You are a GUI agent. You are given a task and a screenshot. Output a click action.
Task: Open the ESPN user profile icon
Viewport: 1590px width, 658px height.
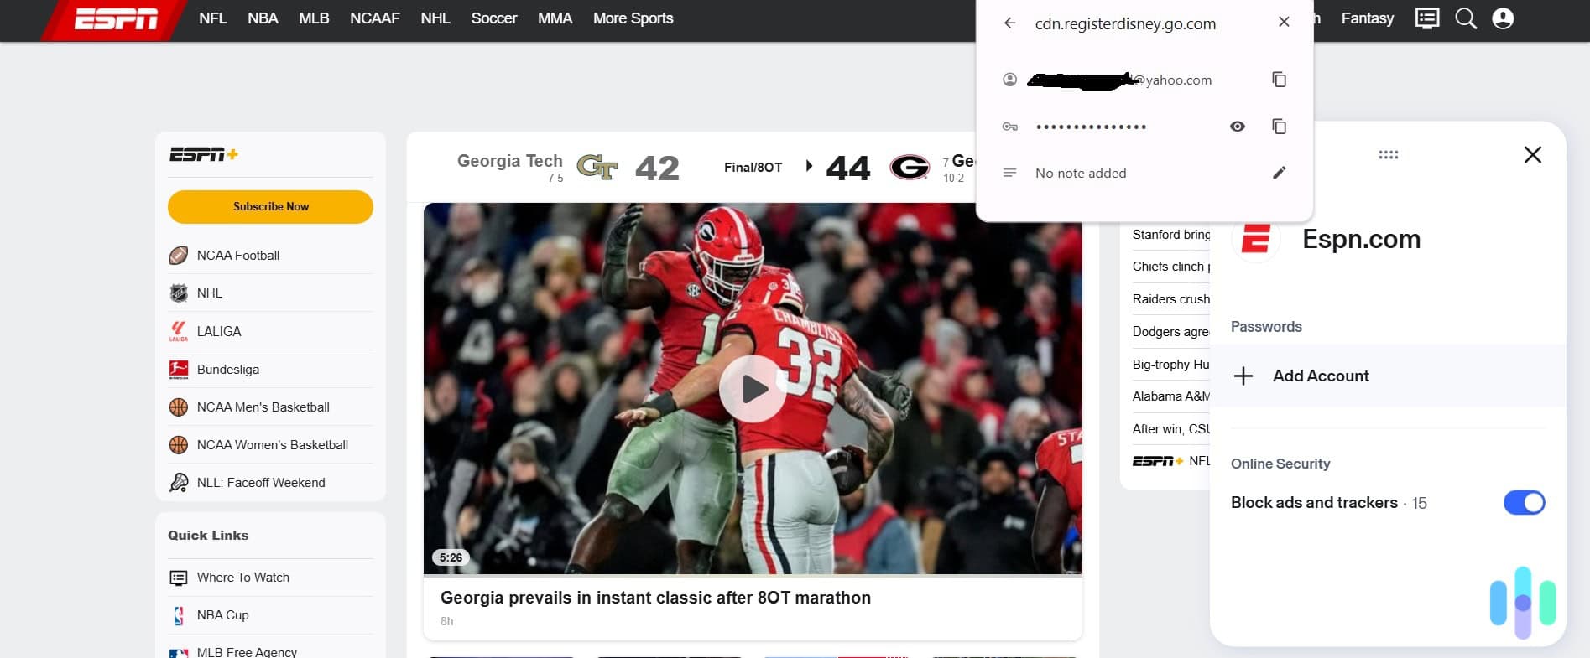[1503, 18]
